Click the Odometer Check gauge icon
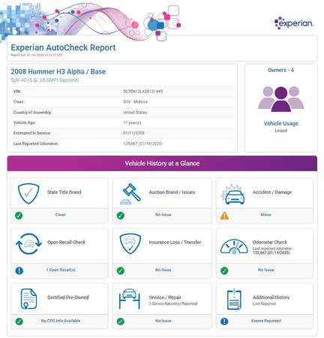324x338 pixels. tap(234, 247)
